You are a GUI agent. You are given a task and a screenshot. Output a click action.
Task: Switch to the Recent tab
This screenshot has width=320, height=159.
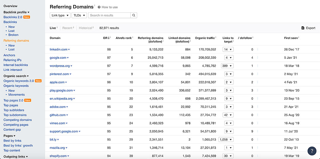pyautogui.click(x=67, y=28)
